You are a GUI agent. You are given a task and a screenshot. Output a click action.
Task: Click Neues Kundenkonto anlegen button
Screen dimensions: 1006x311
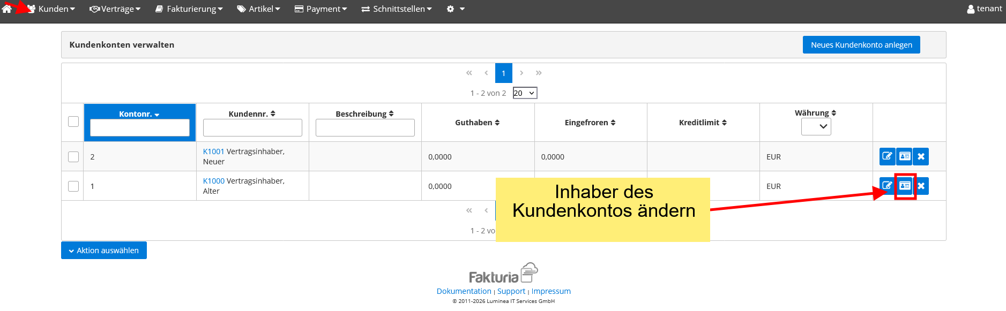pyautogui.click(x=861, y=45)
